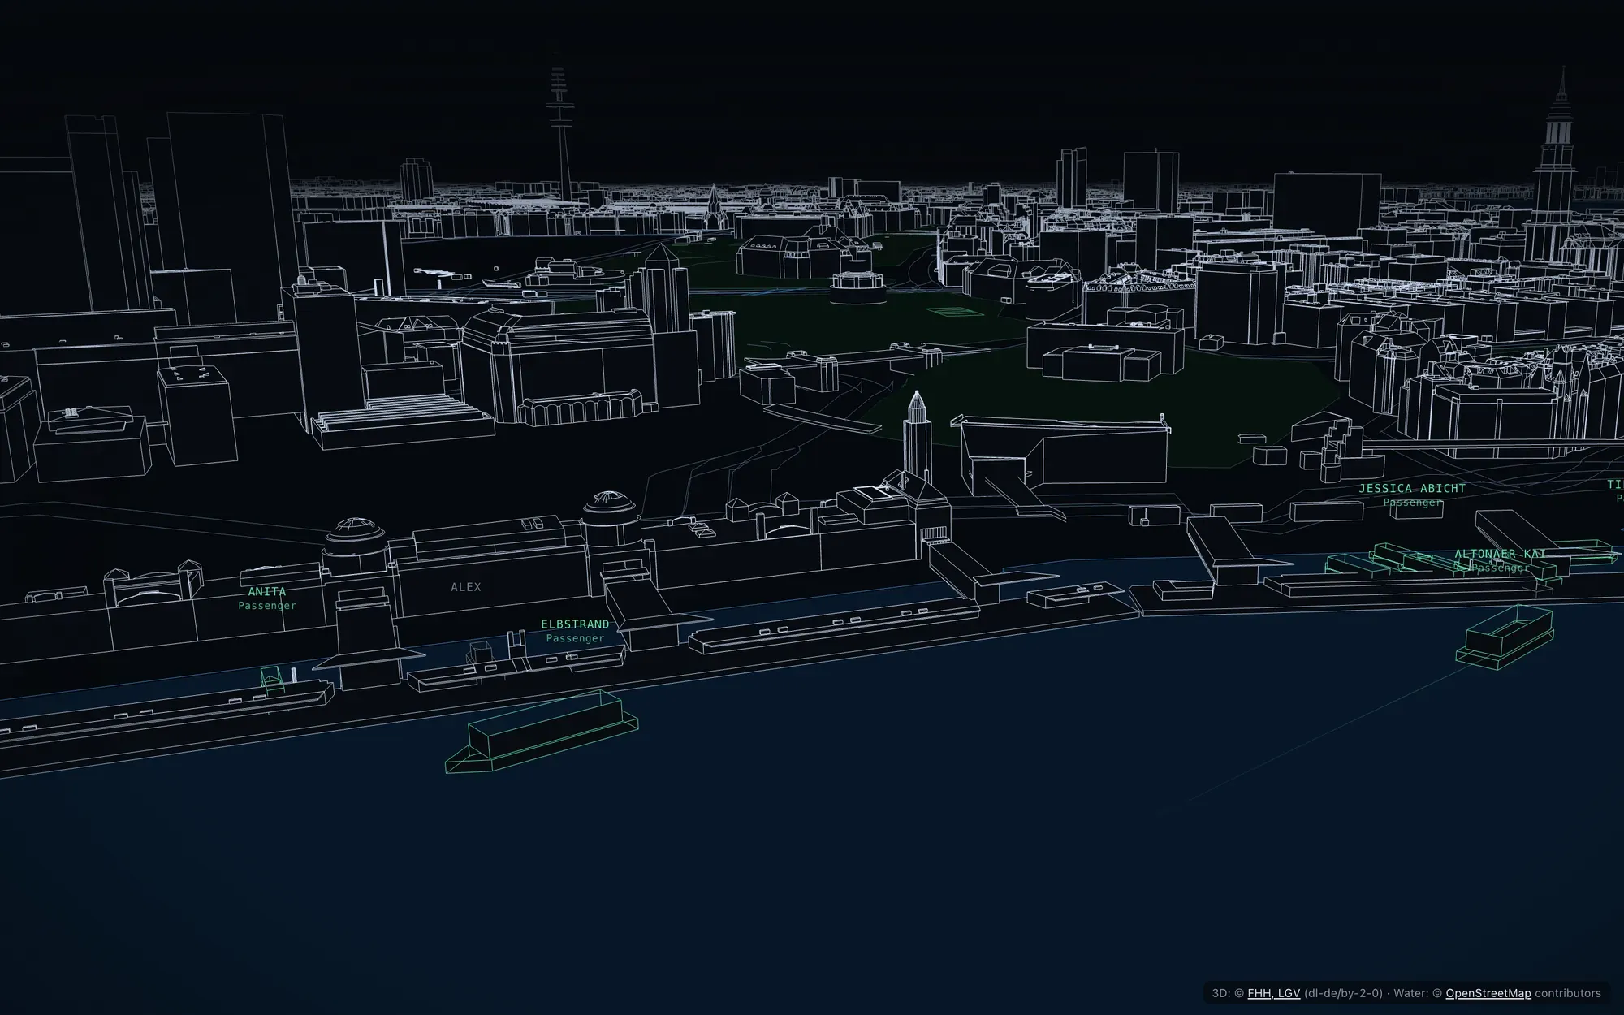Click the green ferry wireframe below ALTONAER KAI

tap(1505, 636)
